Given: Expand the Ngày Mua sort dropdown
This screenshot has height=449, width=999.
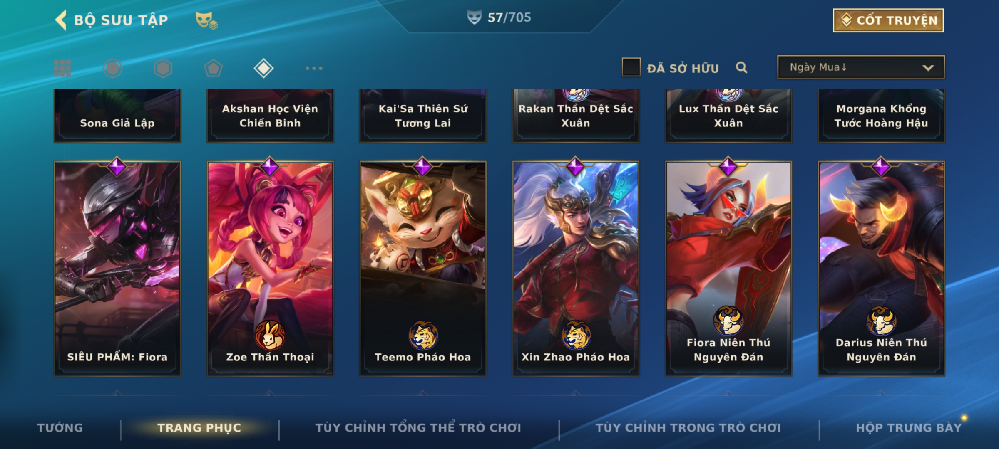Looking at the screenshot, I should coord(861,67).
